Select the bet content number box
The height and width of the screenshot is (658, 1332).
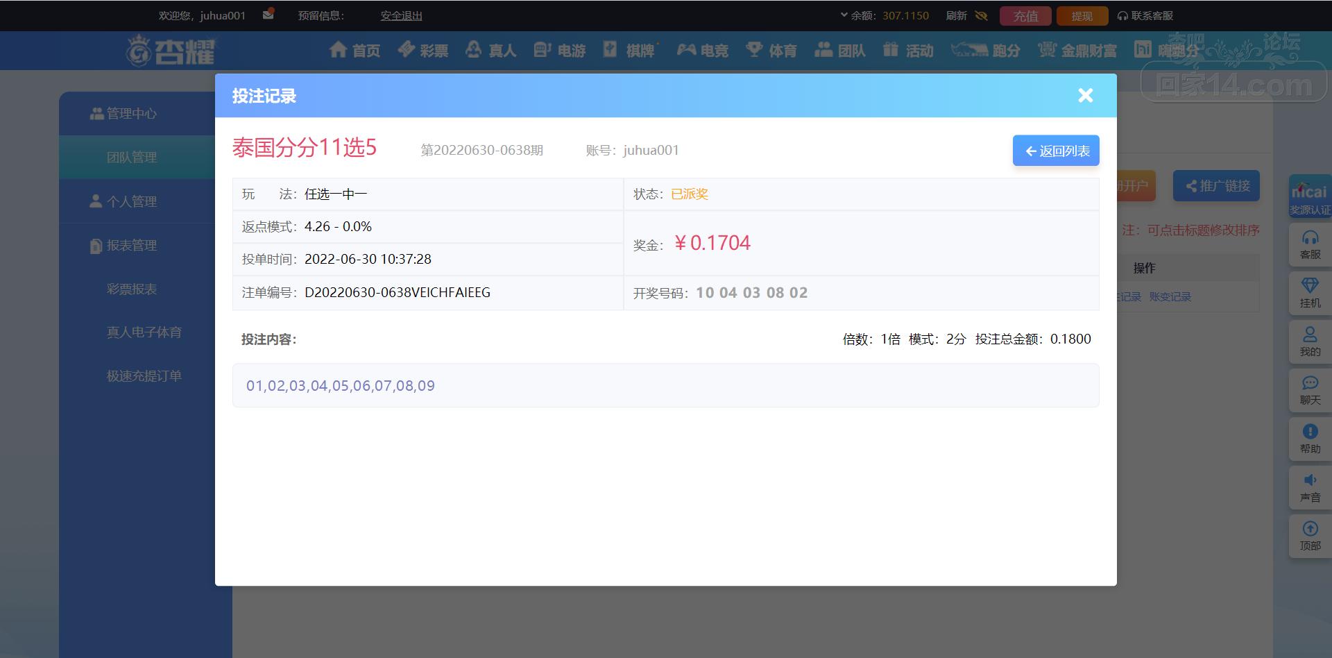click(666, 385)
